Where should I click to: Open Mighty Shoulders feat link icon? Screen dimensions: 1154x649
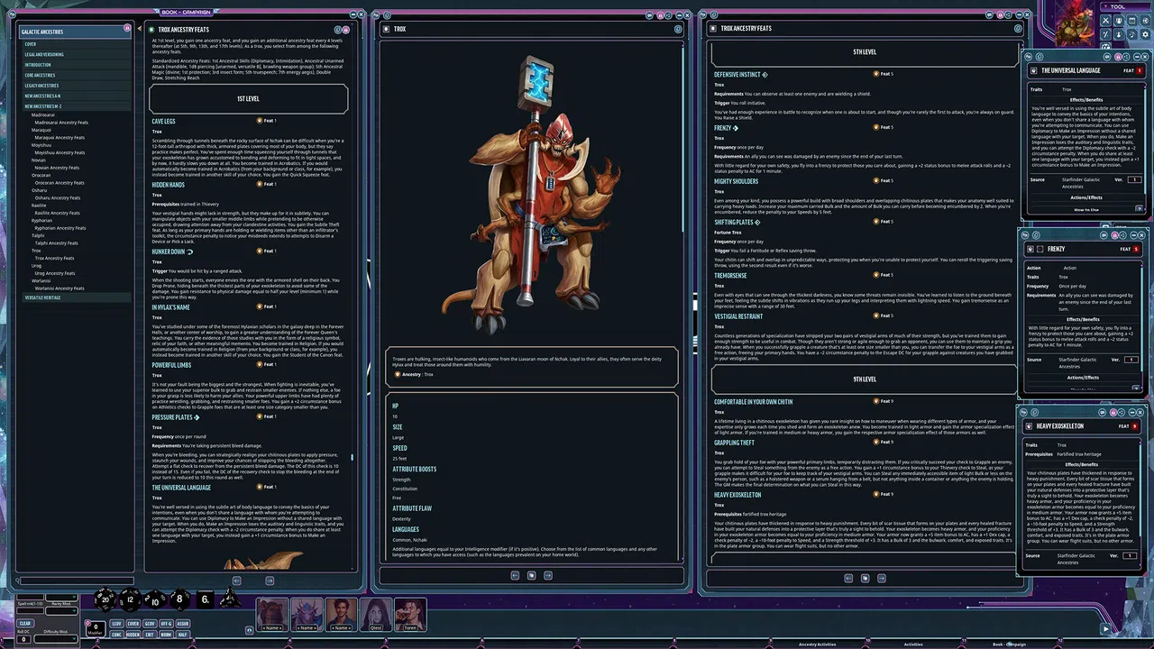[x=875, y=180]
